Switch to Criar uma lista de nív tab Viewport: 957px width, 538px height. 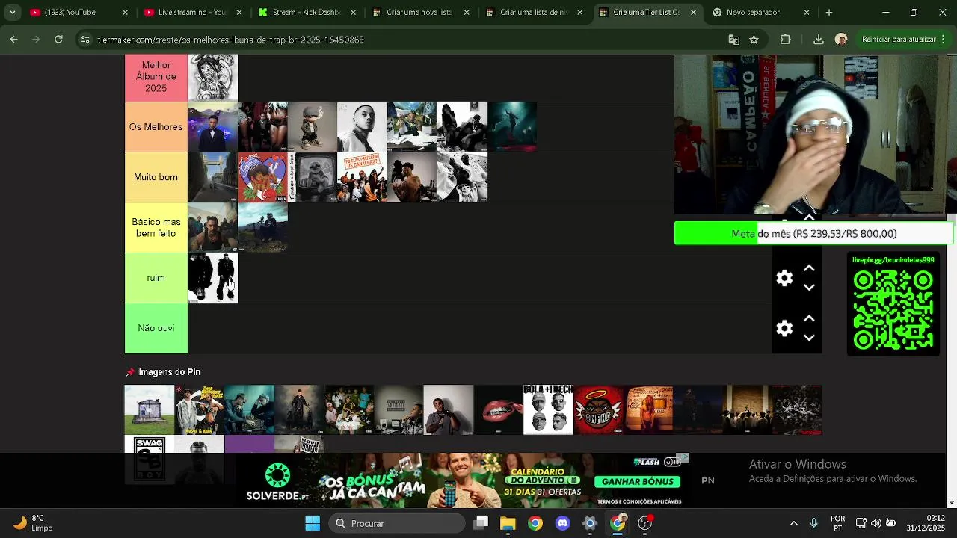pyautogui.click(x=533, y=13)
